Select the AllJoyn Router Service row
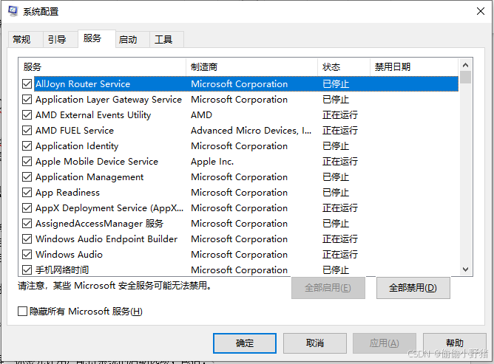Viewport: 494px width, 364px height. (x=246, y=84)
